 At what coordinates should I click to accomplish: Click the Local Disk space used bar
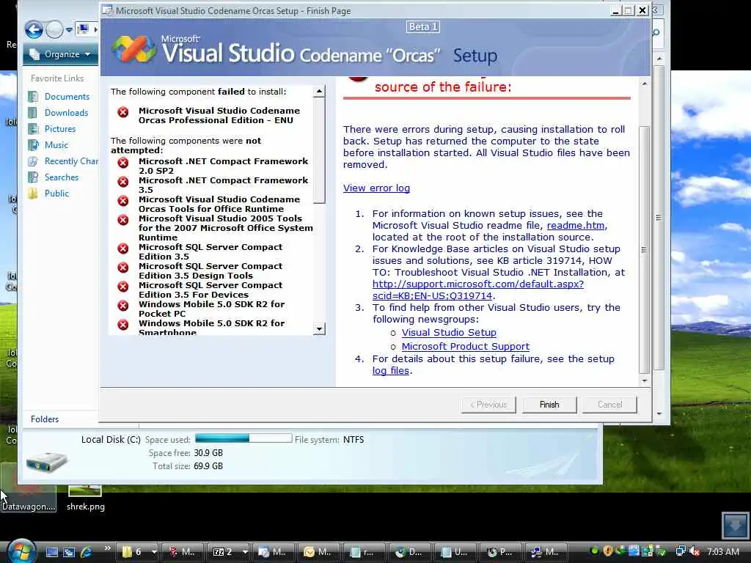[243, 438]
